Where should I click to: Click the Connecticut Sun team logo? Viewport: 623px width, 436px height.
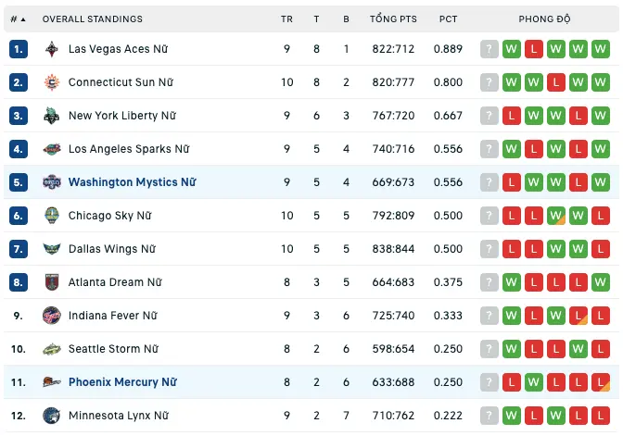(x=52, y=82)
